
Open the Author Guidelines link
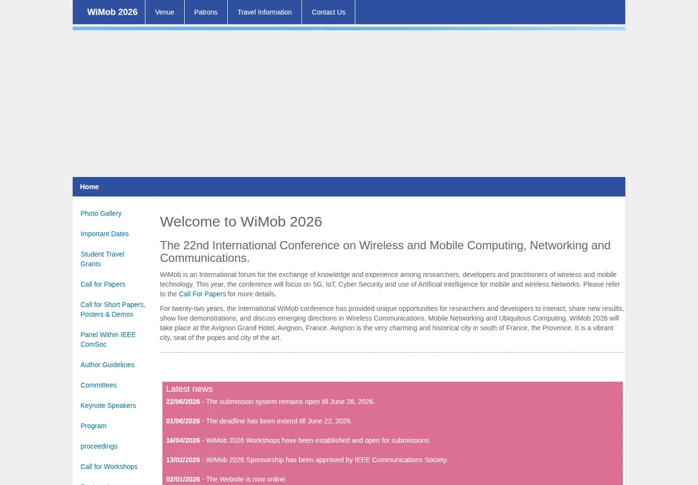tap(108, 365)
